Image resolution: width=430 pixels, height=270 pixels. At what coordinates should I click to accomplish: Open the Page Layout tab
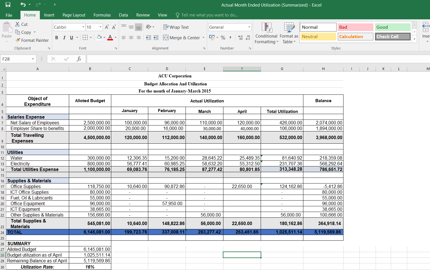tap(74, 15)
